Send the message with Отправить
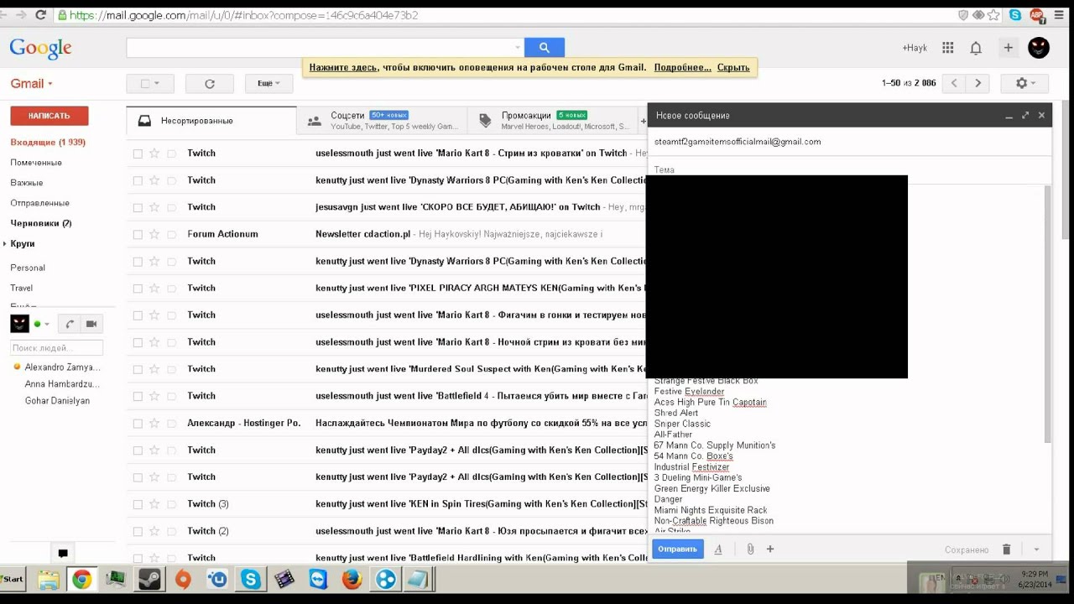 tap(677, 549)
